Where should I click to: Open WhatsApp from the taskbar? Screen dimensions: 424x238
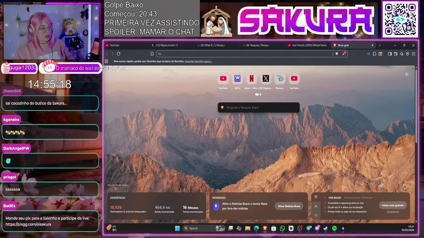pyautogui.click(x=282, y=228)
